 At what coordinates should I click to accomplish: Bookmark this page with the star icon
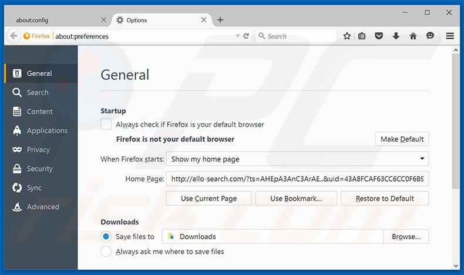(x=347, y=36)
